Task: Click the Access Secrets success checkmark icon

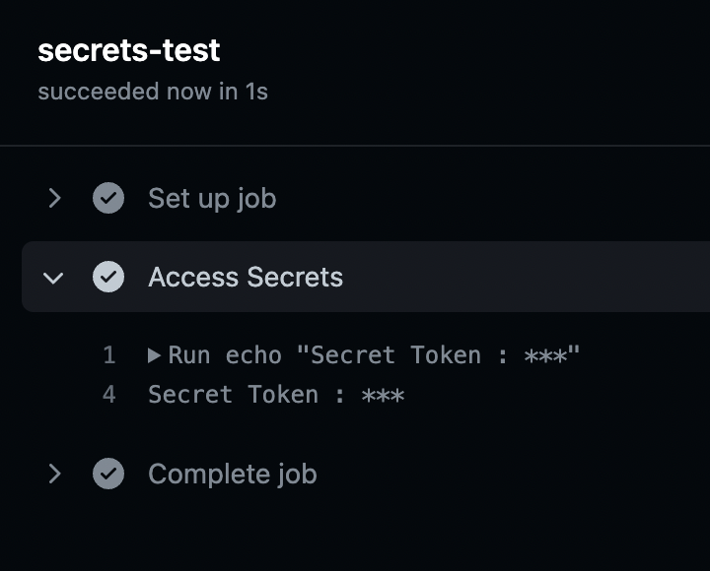Action: [108, 278]
